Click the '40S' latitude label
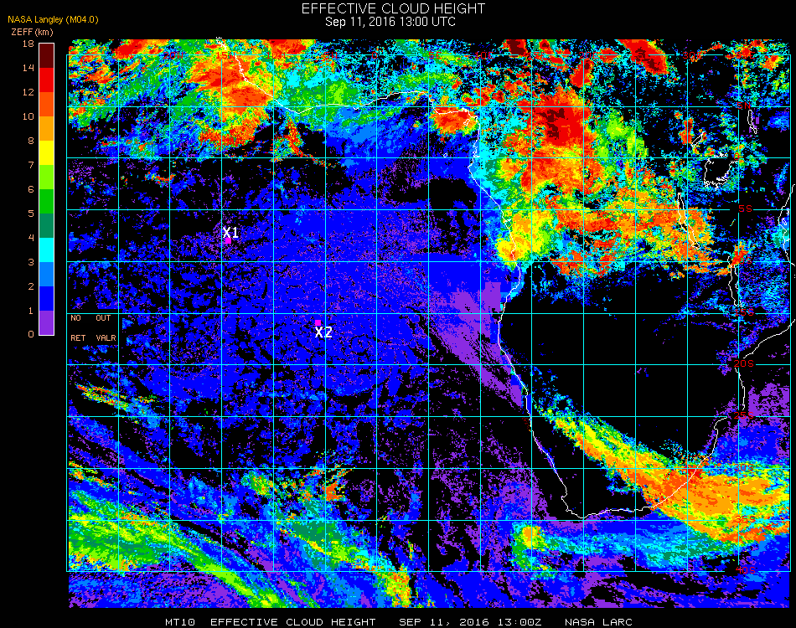The width and height of the screenshot is (796, 628). [x=745, y=570]
